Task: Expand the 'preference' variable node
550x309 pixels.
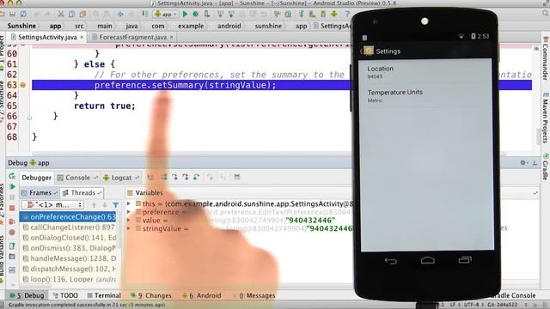Action: 129,212
